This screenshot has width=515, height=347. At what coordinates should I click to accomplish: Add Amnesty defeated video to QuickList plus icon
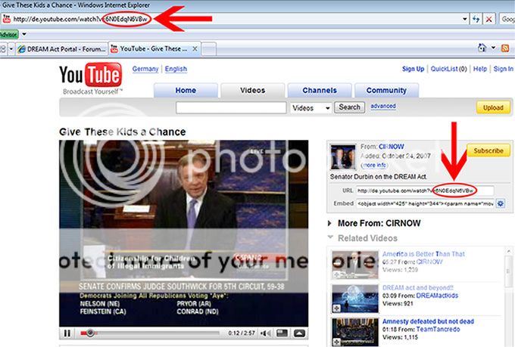[337, 342]
